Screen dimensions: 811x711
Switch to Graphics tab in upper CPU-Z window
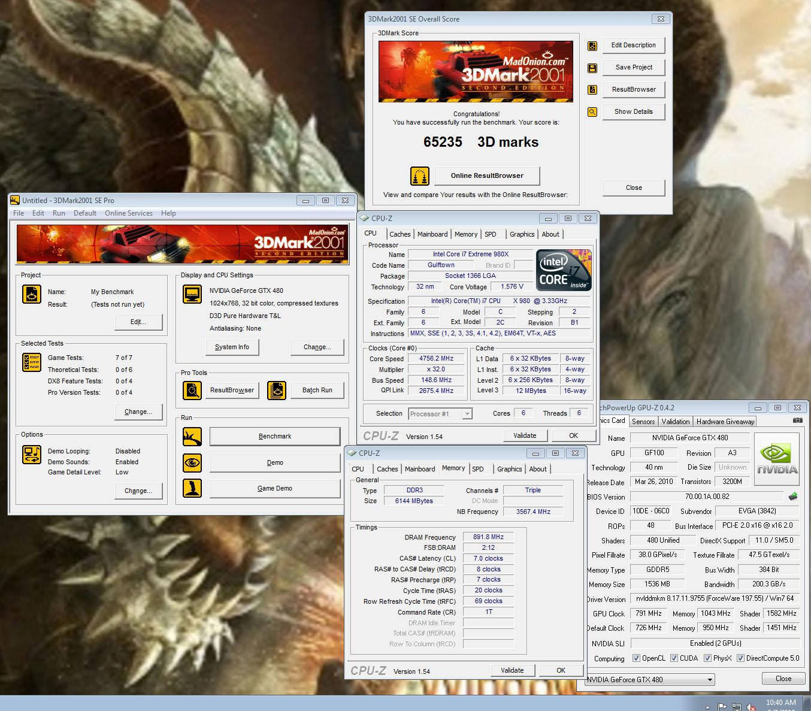pyautogui.click(x=522, y=234)
